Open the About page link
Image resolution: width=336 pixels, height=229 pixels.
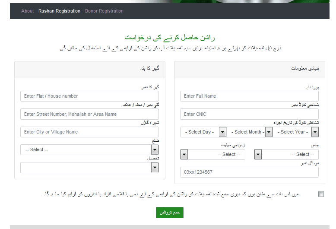(27, 11)
